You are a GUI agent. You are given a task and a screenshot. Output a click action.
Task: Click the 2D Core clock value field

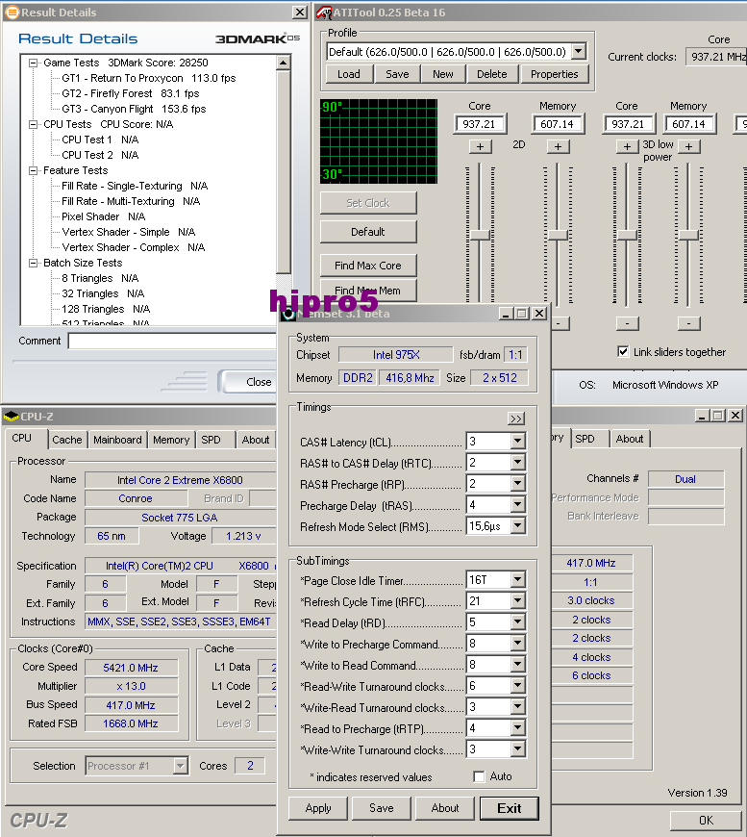(481, 124)
